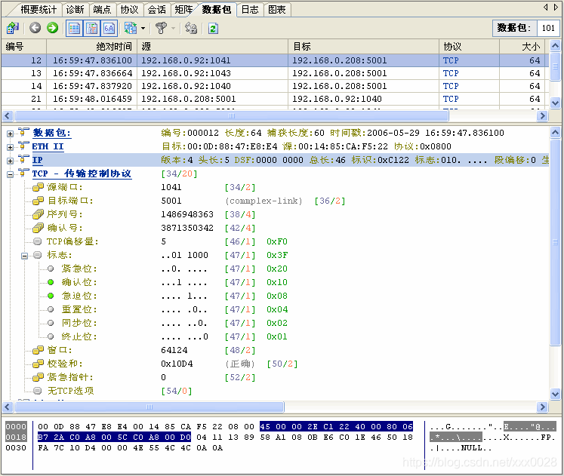Go forward with the green right arrow
This screenshot has width=564, height=476.
coord(53,28)
